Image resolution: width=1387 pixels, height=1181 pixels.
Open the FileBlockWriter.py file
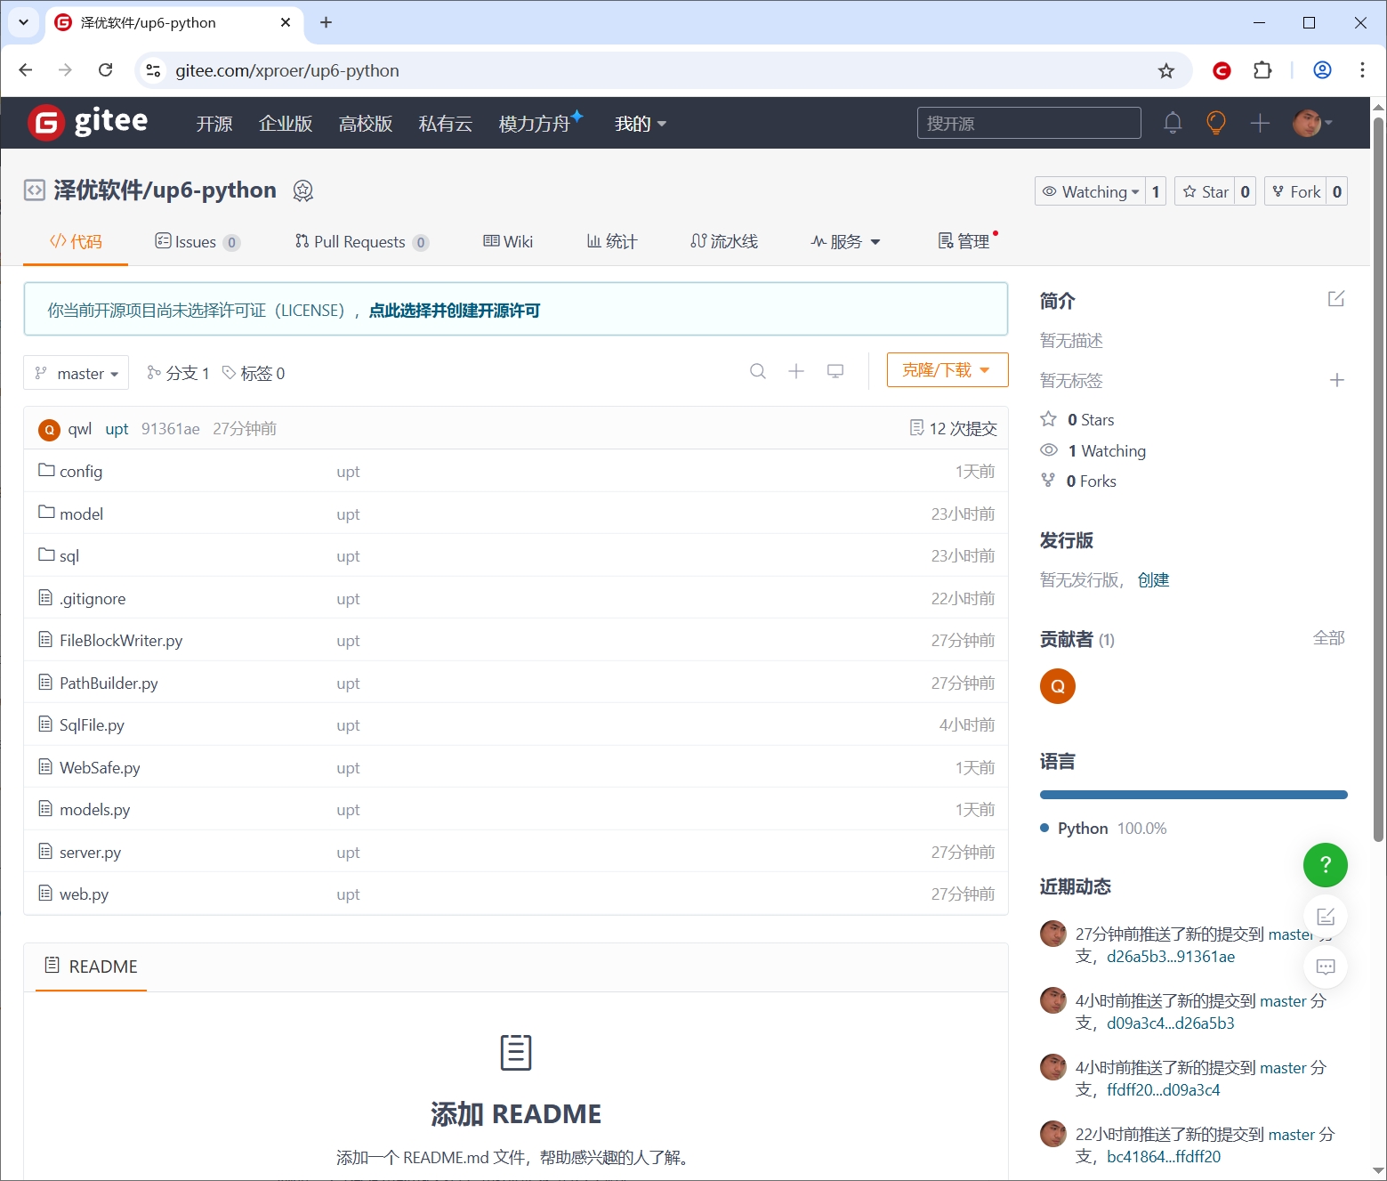121,641
